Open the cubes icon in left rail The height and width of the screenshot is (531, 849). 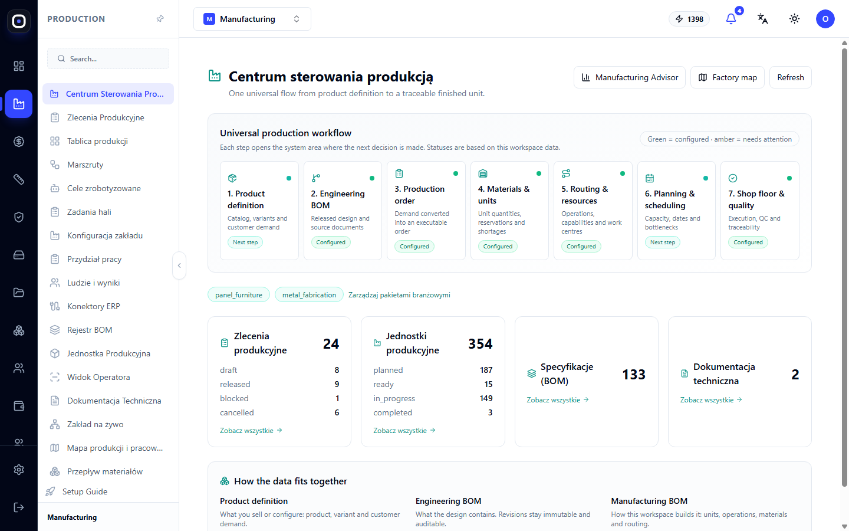(19, 330)
